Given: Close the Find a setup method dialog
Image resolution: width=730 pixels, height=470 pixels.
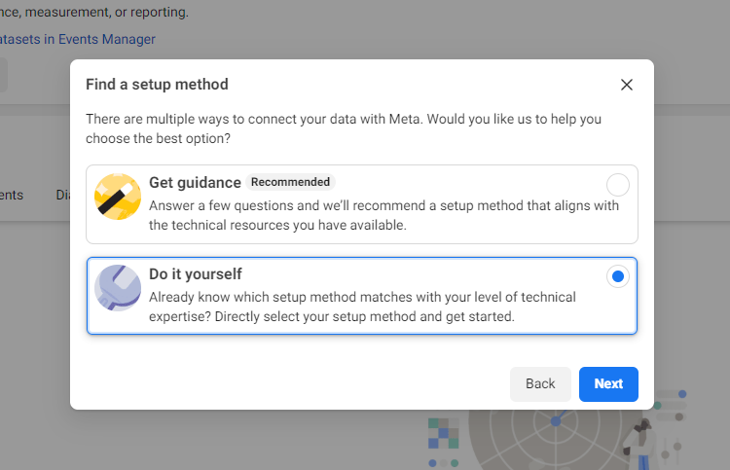Looking at the screenshot, I should click(x=627, y=85).
